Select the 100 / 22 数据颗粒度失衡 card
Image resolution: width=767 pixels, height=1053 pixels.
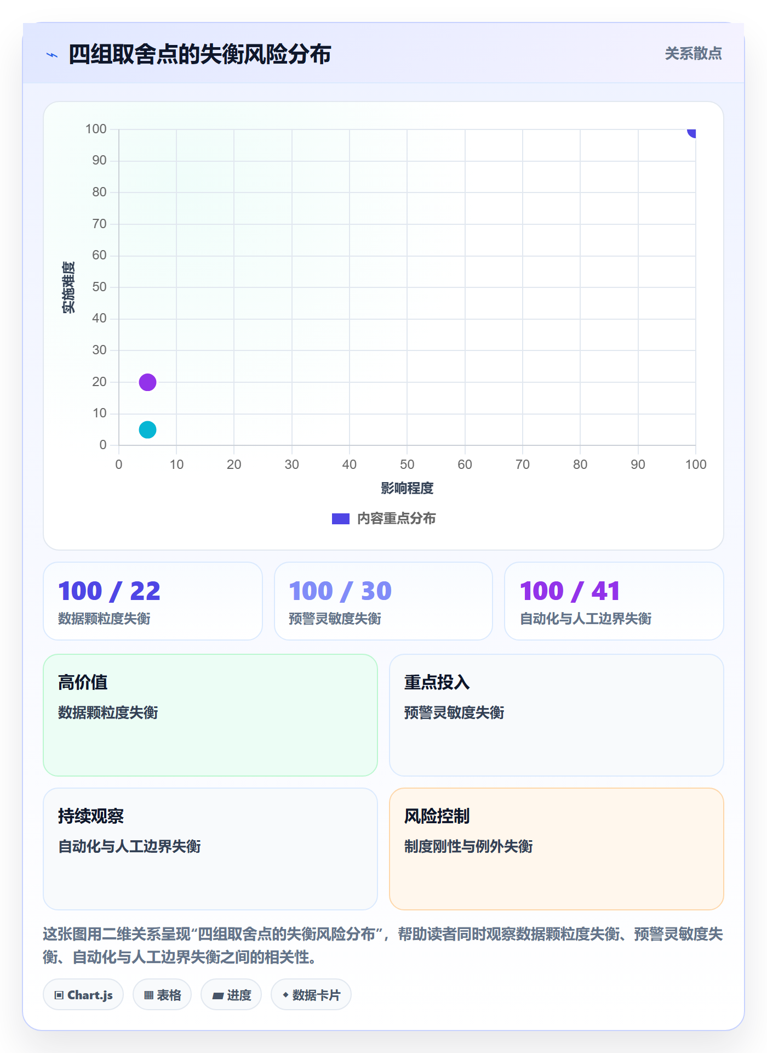pyautogui.click(x=153, y=601)
